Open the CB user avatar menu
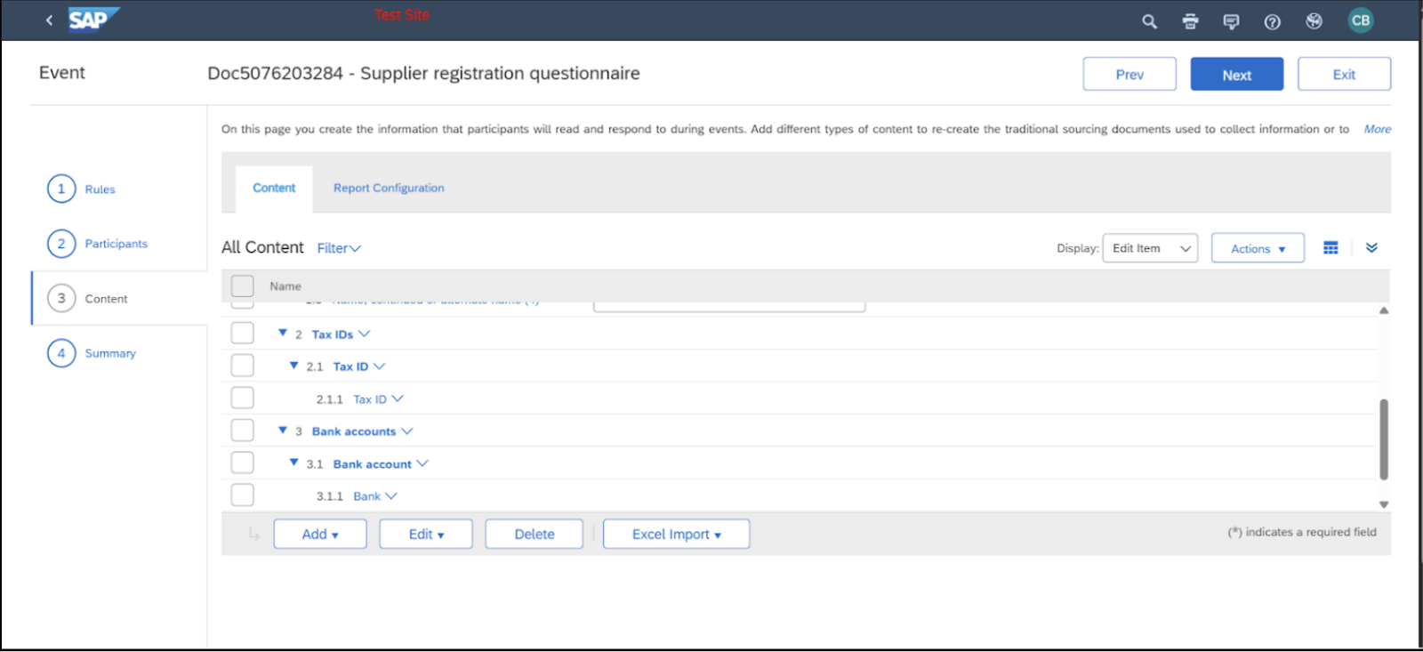1423x652 pixels. point(1360,20)
